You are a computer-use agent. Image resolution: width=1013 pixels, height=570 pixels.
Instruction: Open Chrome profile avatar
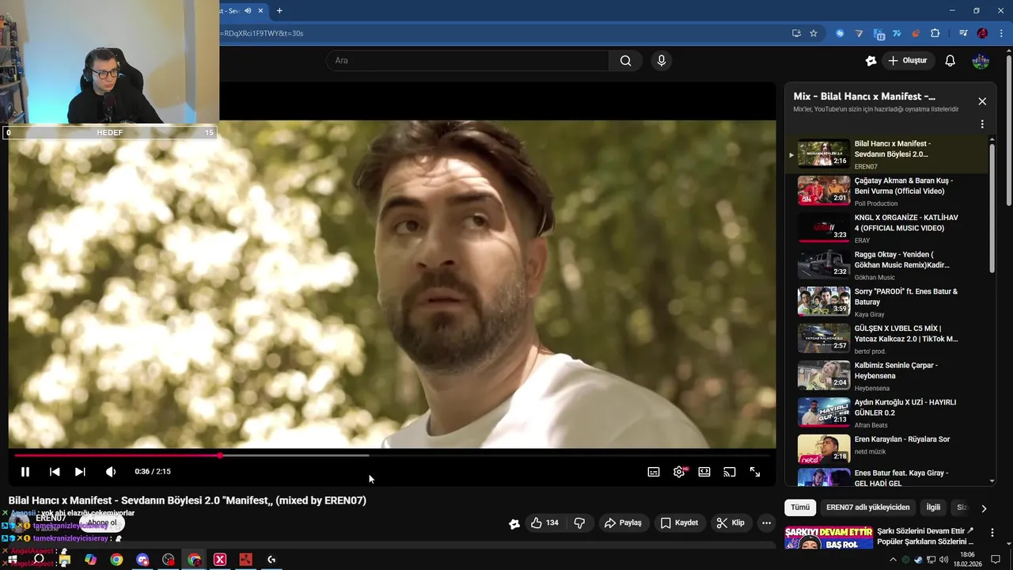coord(982,33)
